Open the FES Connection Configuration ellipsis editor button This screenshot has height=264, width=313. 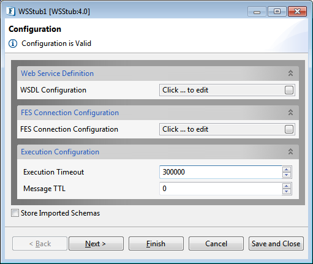click(289, 129)
